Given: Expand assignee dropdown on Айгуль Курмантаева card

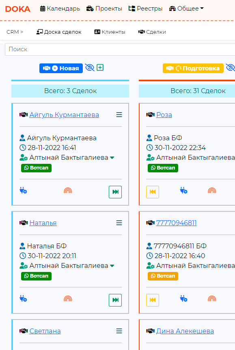Looking at the screenshot, I should coord(112,158).
